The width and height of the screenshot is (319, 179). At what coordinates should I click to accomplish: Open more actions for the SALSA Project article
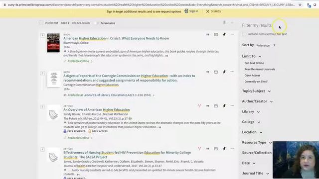pyautogui.click(x=232, y=148)
